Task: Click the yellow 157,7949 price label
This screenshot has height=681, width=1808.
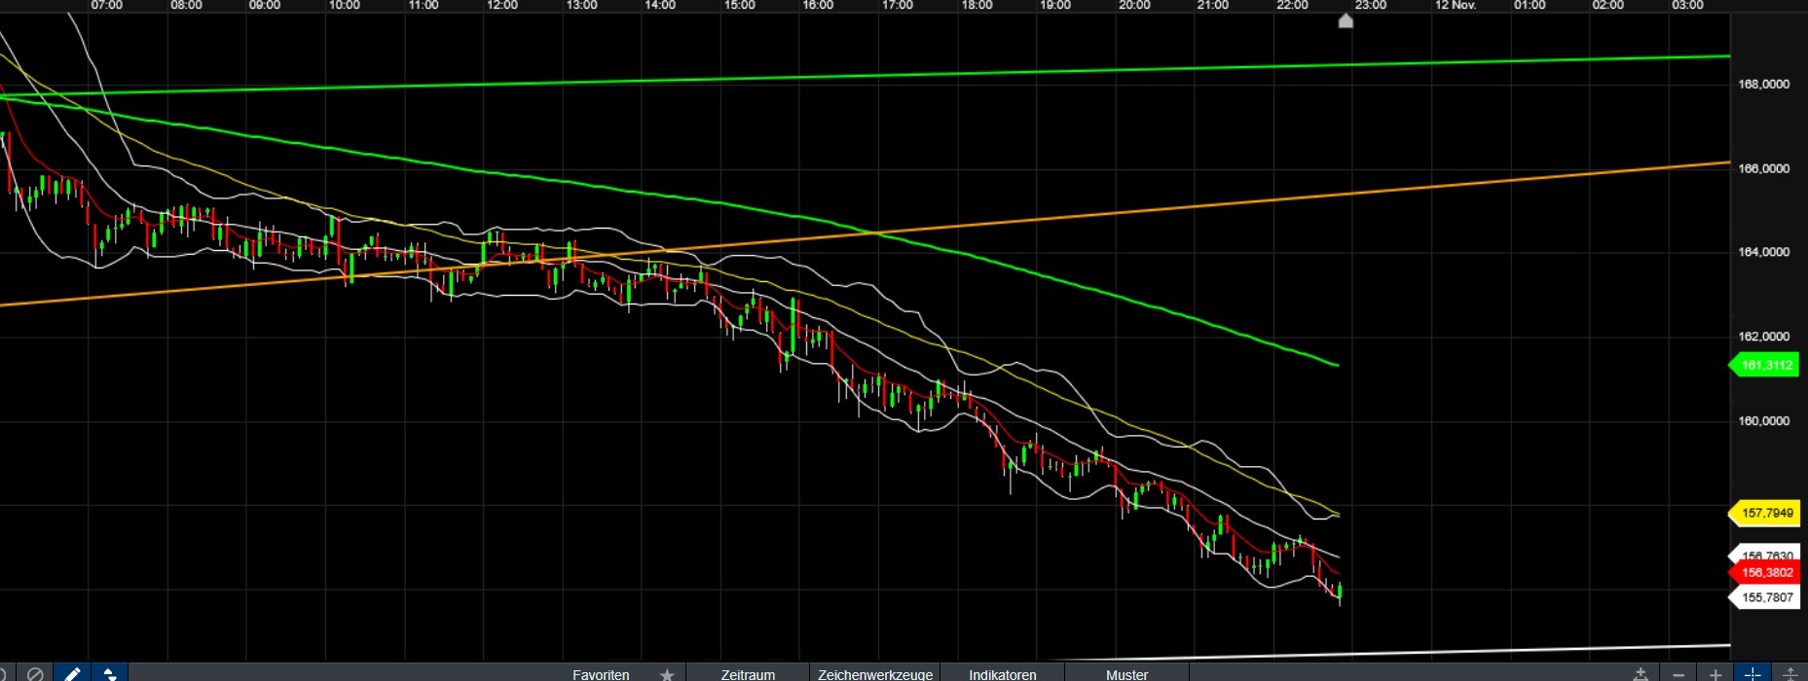Action: [1766, 513]
